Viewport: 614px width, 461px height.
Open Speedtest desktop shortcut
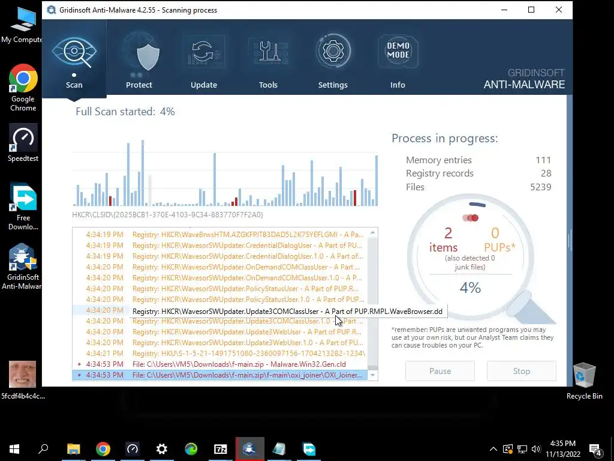click(x=23, y=143)
